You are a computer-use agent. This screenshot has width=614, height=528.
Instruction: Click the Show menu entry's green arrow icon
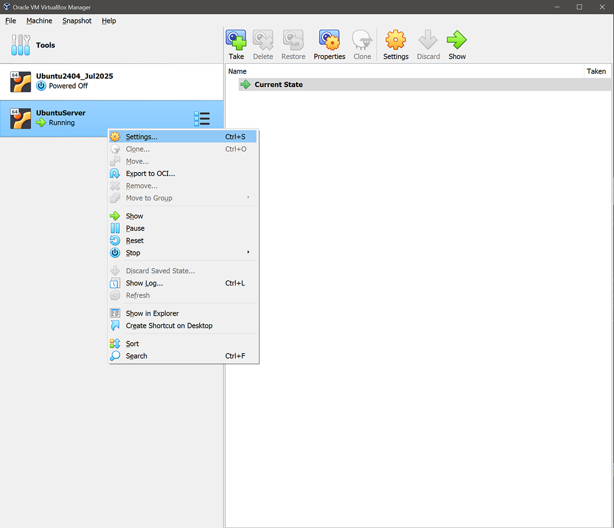(115, 216)
